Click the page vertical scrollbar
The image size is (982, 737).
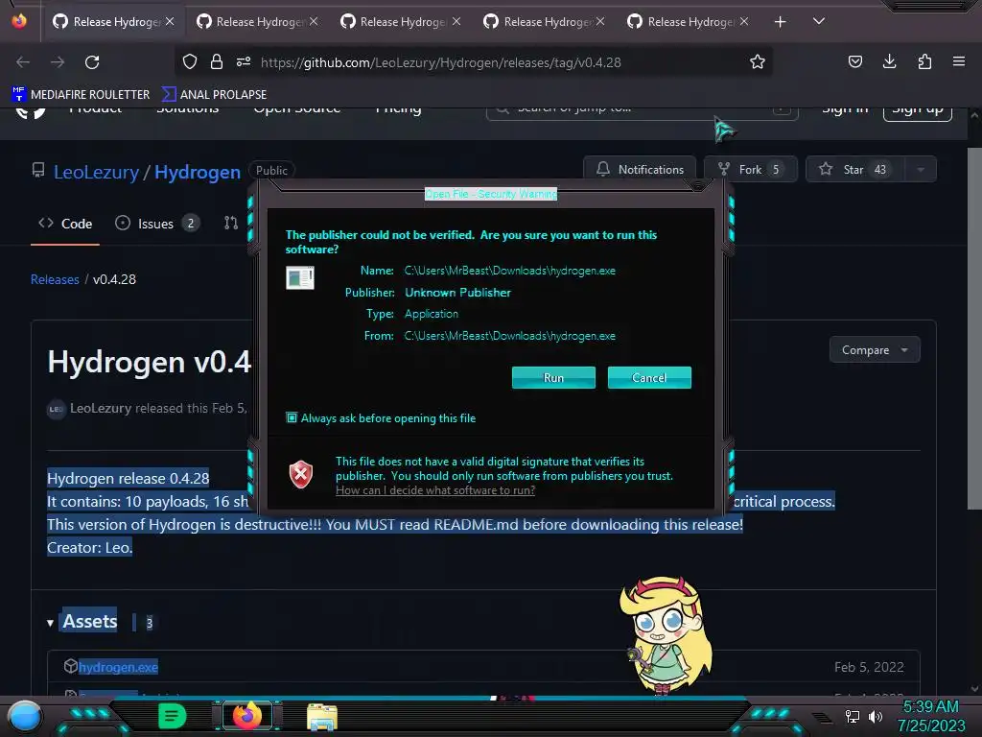974,329
